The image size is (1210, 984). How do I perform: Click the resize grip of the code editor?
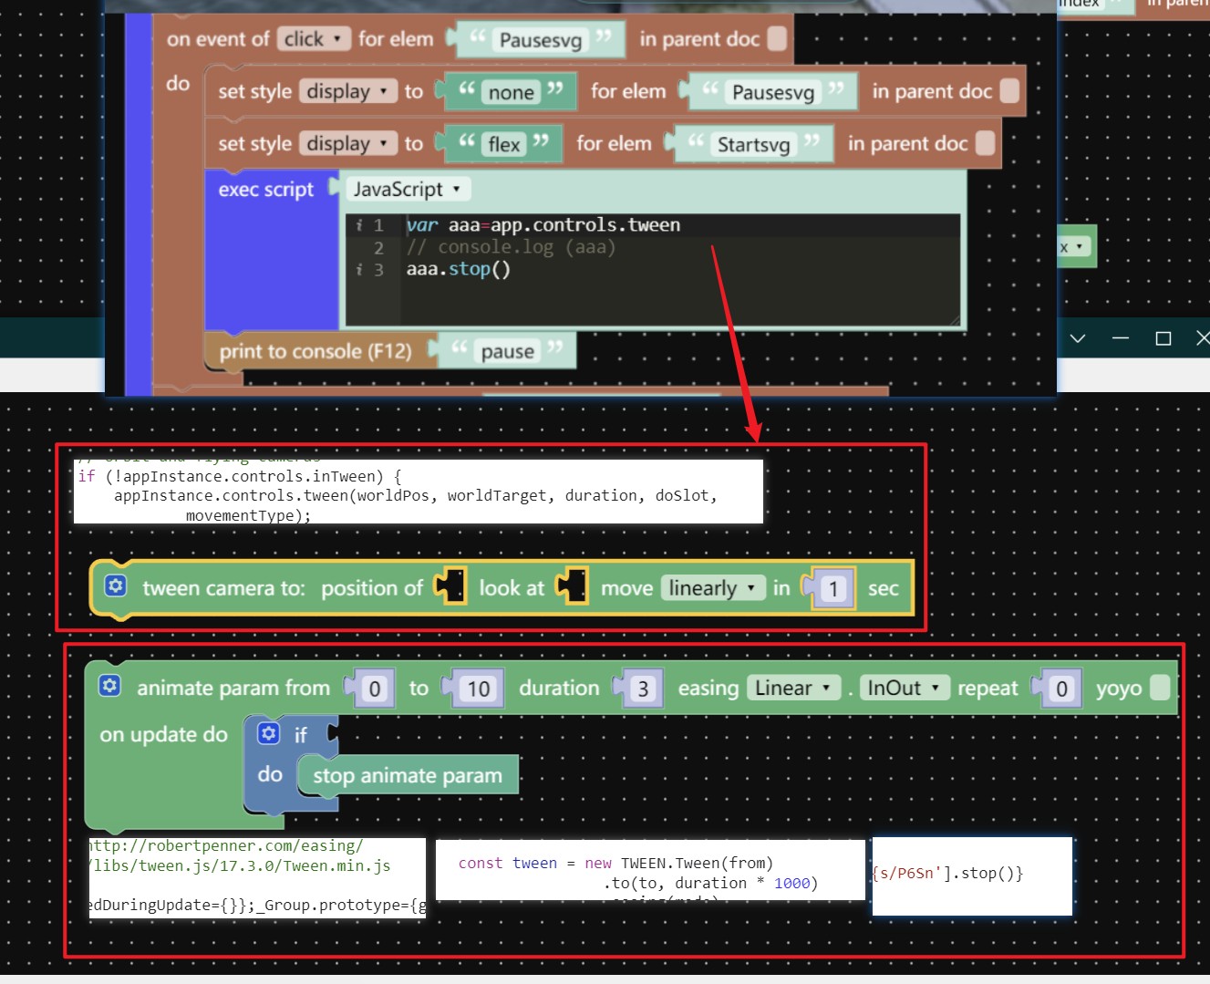(955, 321)
